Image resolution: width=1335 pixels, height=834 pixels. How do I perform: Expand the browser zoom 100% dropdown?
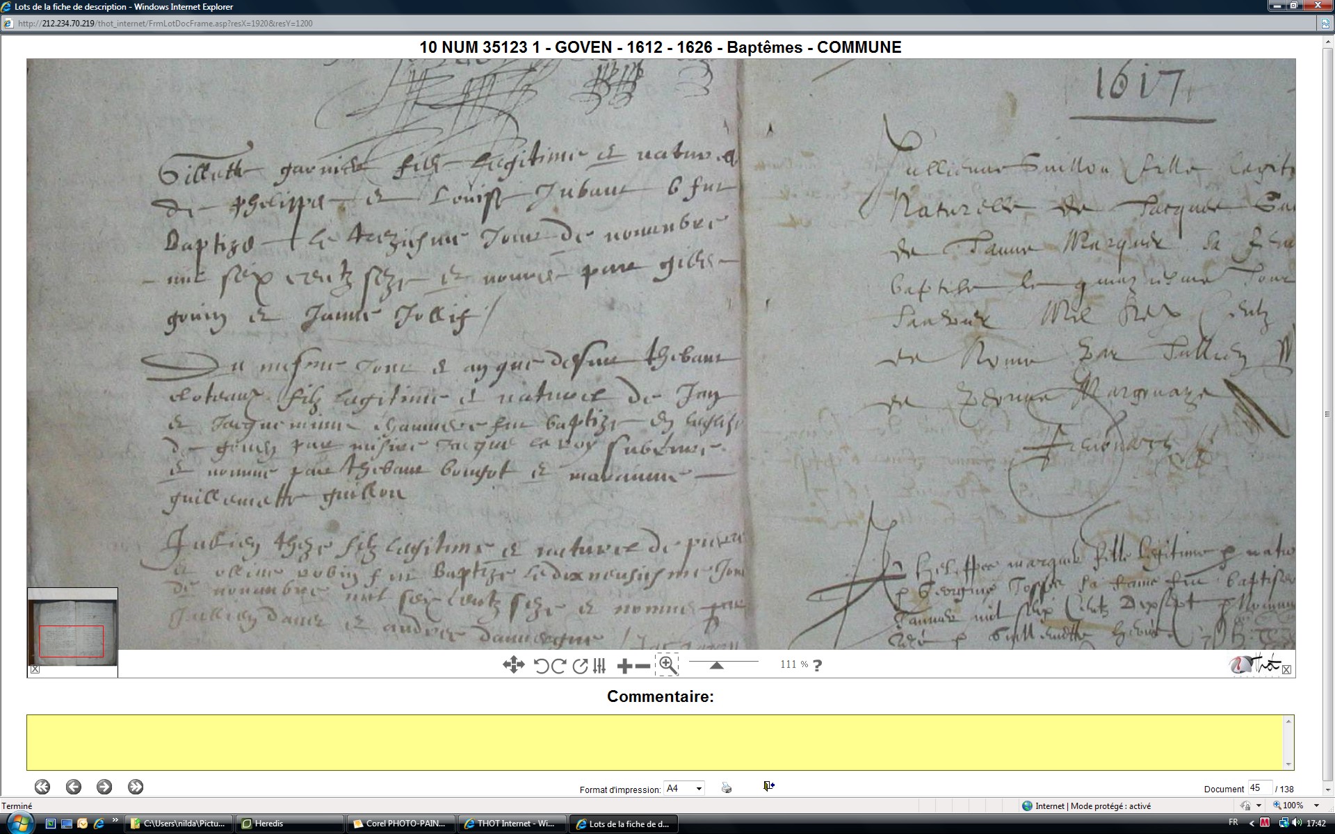1316,806
